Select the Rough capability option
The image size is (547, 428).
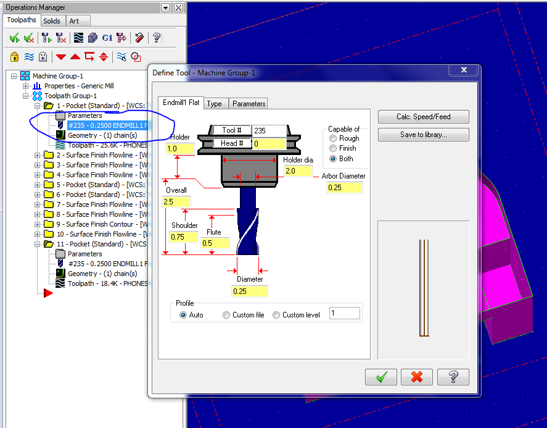[x=334, y=139]
